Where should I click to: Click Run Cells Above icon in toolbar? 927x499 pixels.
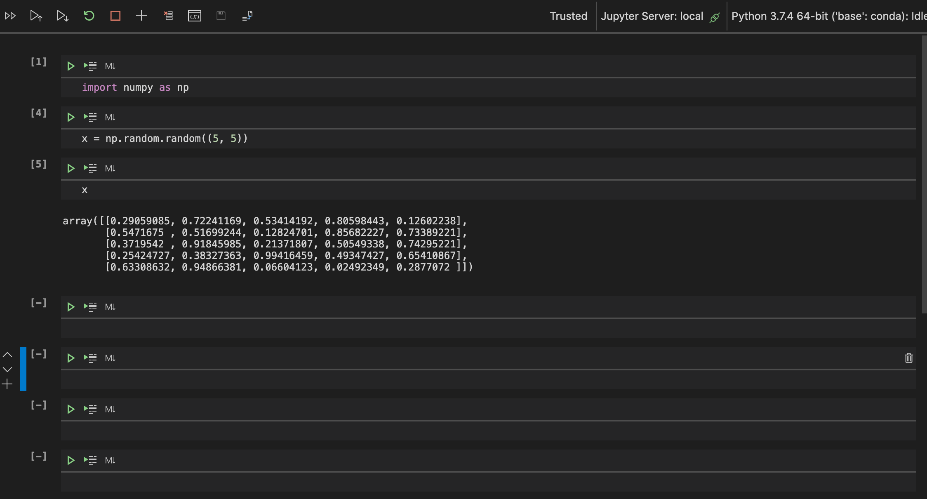pyautogui.click(x=36, y=16)
